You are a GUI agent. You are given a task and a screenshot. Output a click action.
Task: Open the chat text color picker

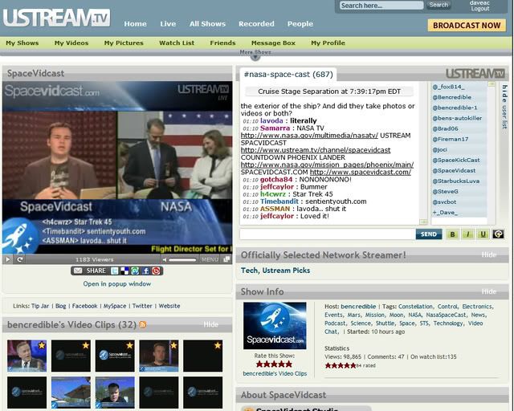point(498,234)
